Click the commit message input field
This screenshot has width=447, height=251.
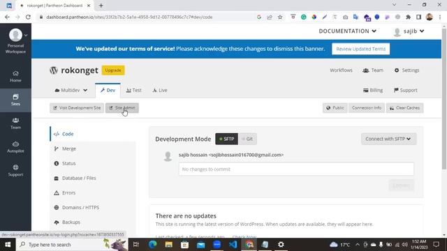click(x=296, y=169)
